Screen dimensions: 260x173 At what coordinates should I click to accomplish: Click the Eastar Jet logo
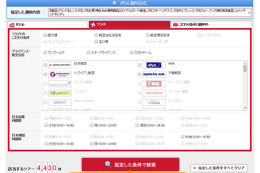coord(154,93)
